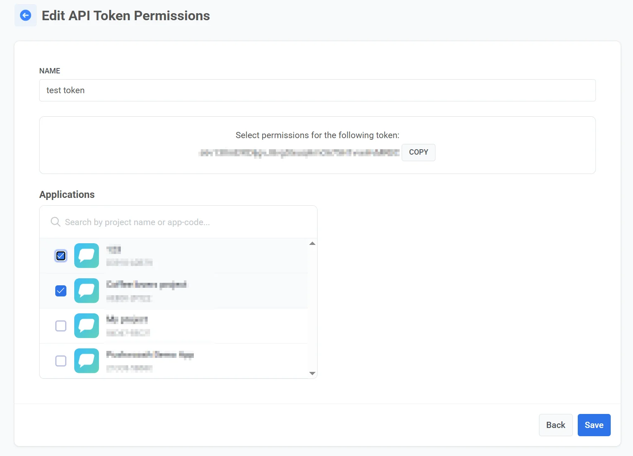This screenshot has height=456, width=633.
Task: Click the scroll-up arrow on the applications list
Action: 312,243
